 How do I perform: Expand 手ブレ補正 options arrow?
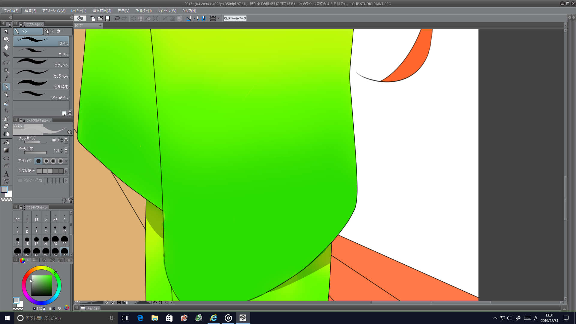coord(66,171)
